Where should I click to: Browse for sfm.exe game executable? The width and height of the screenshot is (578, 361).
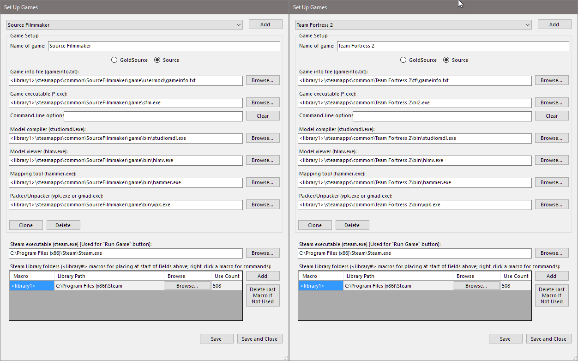(x=263, y=102)
